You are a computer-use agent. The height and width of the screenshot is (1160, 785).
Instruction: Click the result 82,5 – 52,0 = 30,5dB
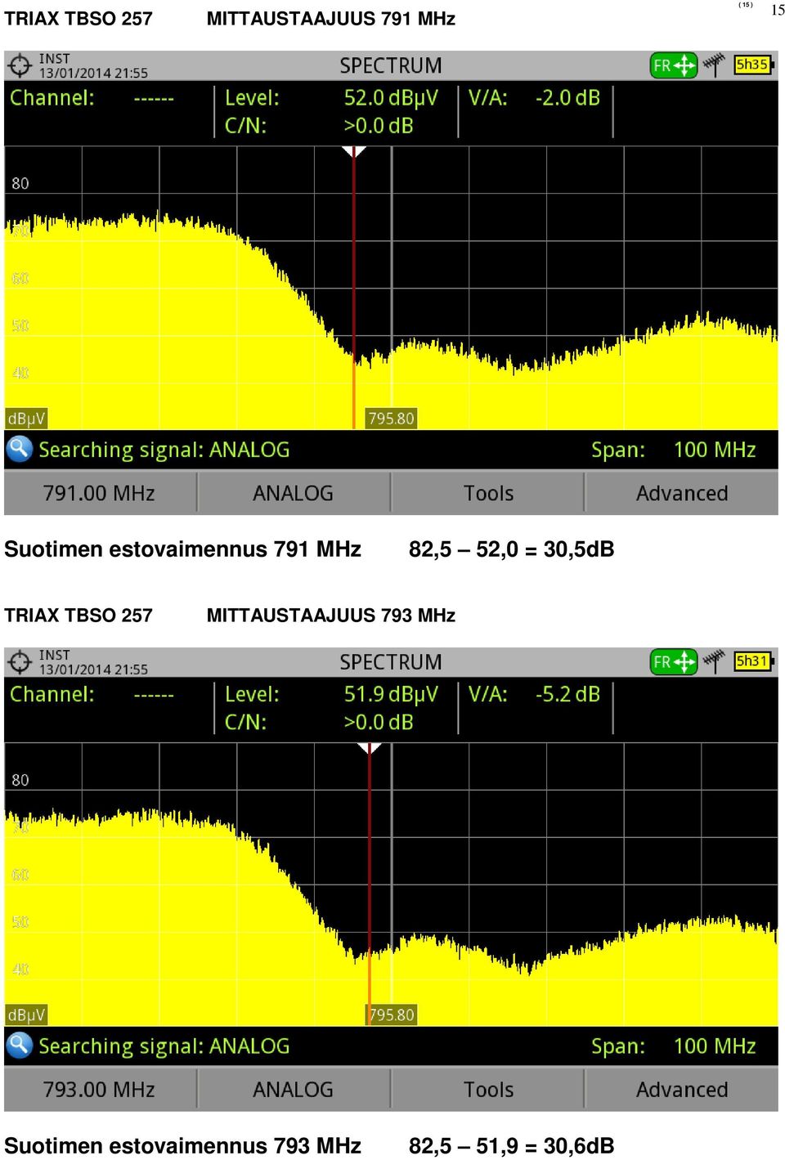[511, 549]
